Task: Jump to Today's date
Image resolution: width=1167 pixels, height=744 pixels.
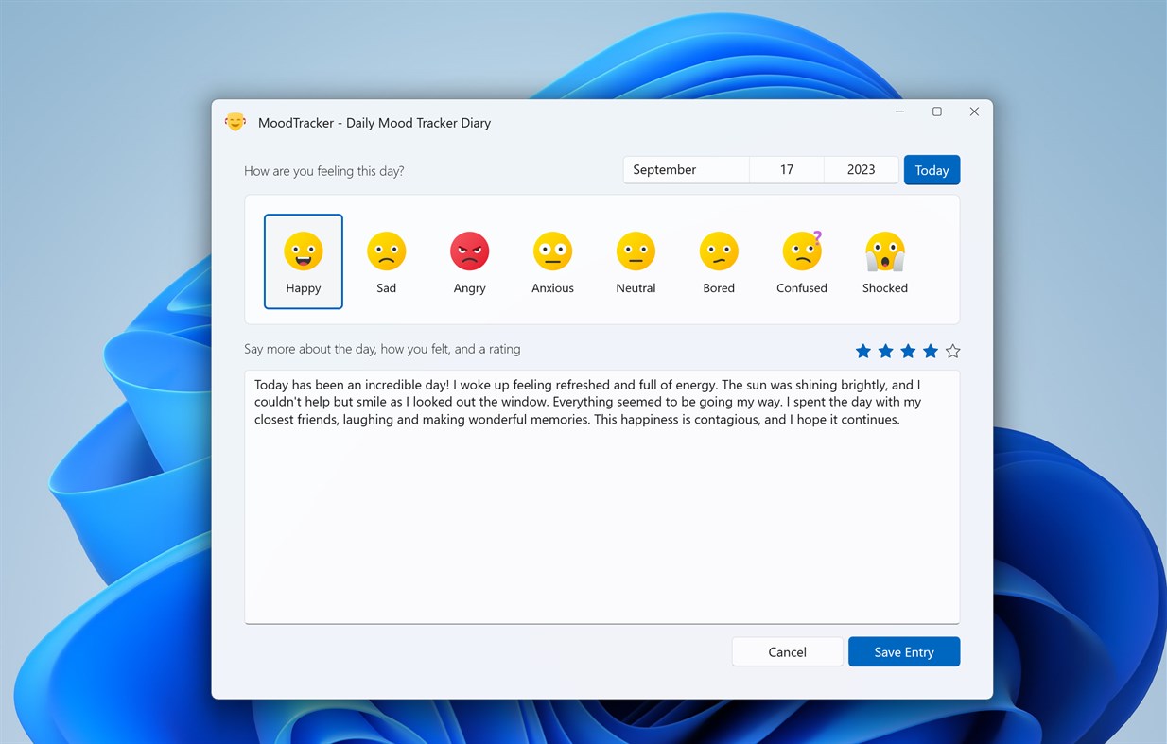Action: [x=932, y=169]
